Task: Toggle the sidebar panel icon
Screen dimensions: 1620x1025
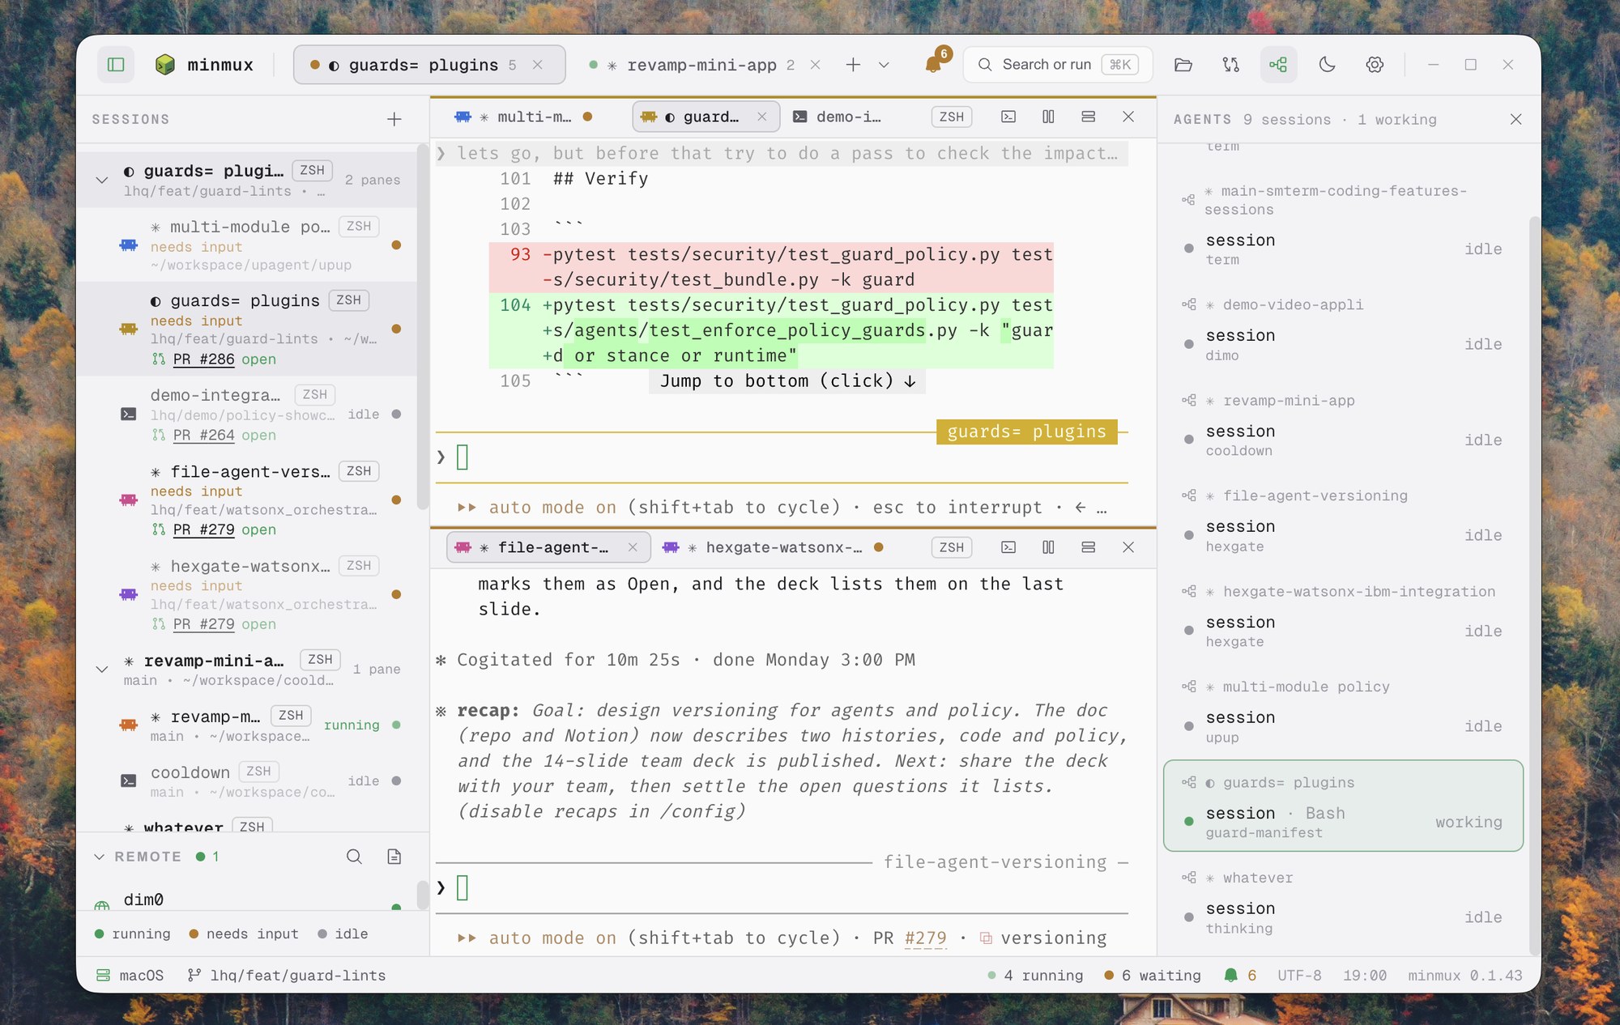Action: [116, 65]
